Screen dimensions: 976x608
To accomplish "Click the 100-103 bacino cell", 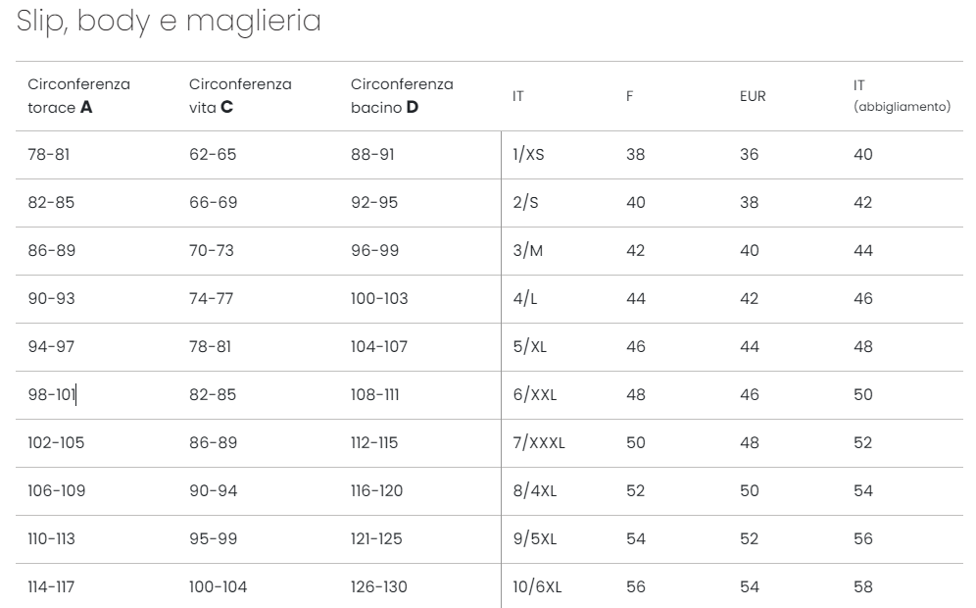I will tap(379, 298).
